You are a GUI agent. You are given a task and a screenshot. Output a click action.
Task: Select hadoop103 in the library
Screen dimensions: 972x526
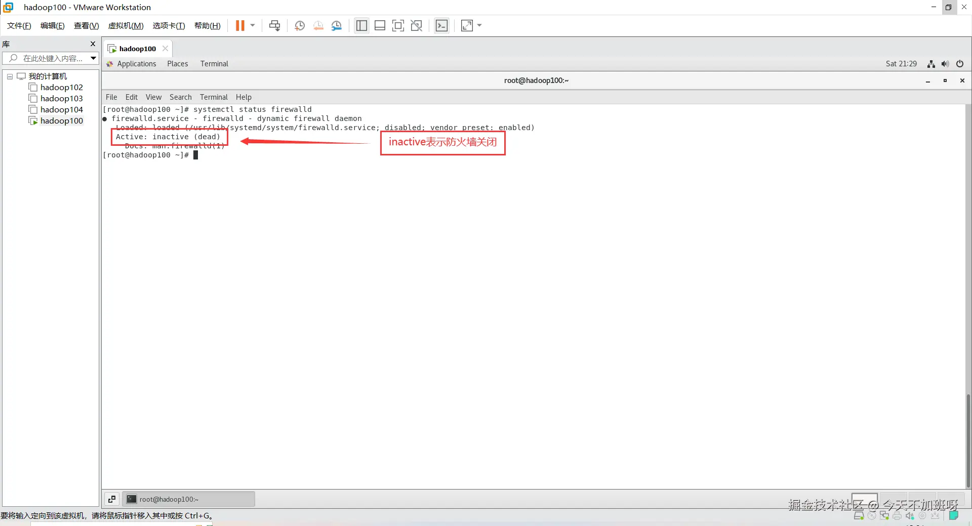(x=62, y=99)
